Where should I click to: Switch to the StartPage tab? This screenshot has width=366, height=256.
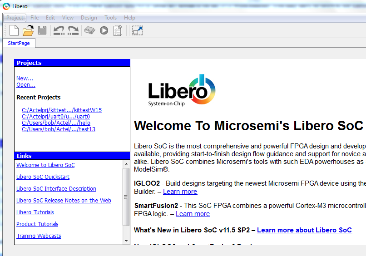[19, 43]
